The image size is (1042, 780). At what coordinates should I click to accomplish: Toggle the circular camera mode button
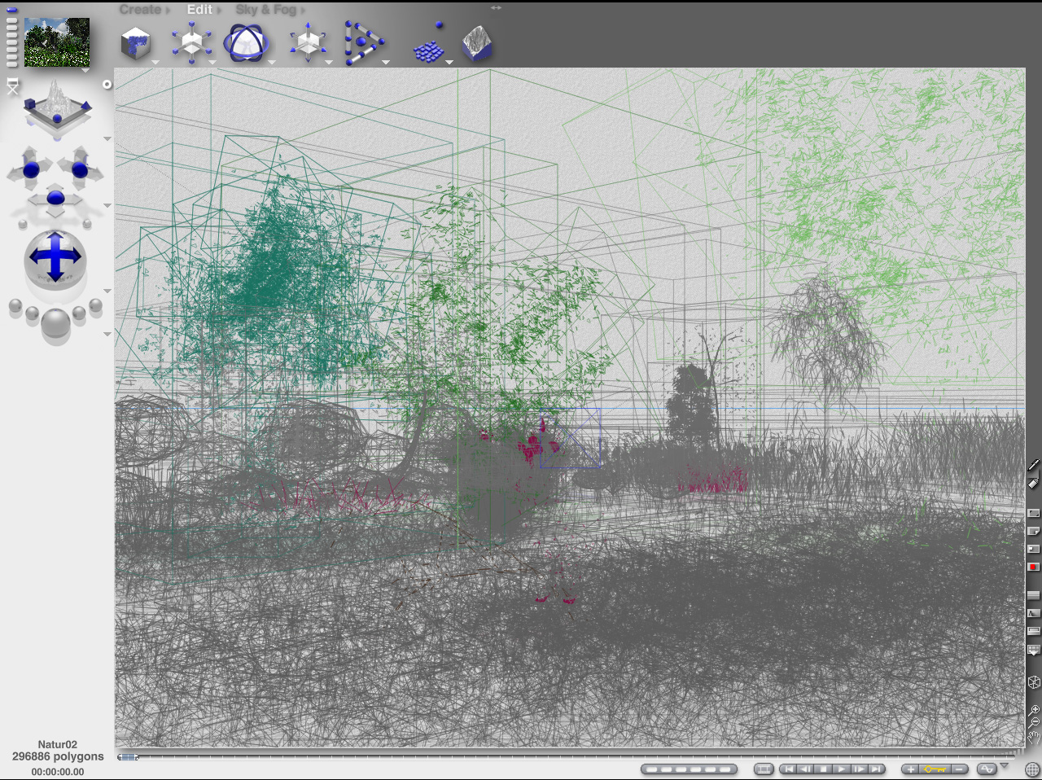[x=107, y=85]
